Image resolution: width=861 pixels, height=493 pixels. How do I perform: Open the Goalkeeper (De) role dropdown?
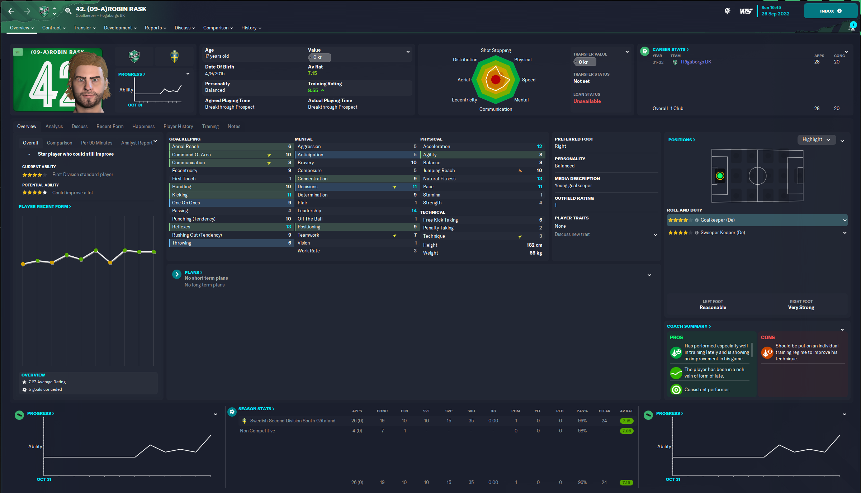(x=845, y=220)
